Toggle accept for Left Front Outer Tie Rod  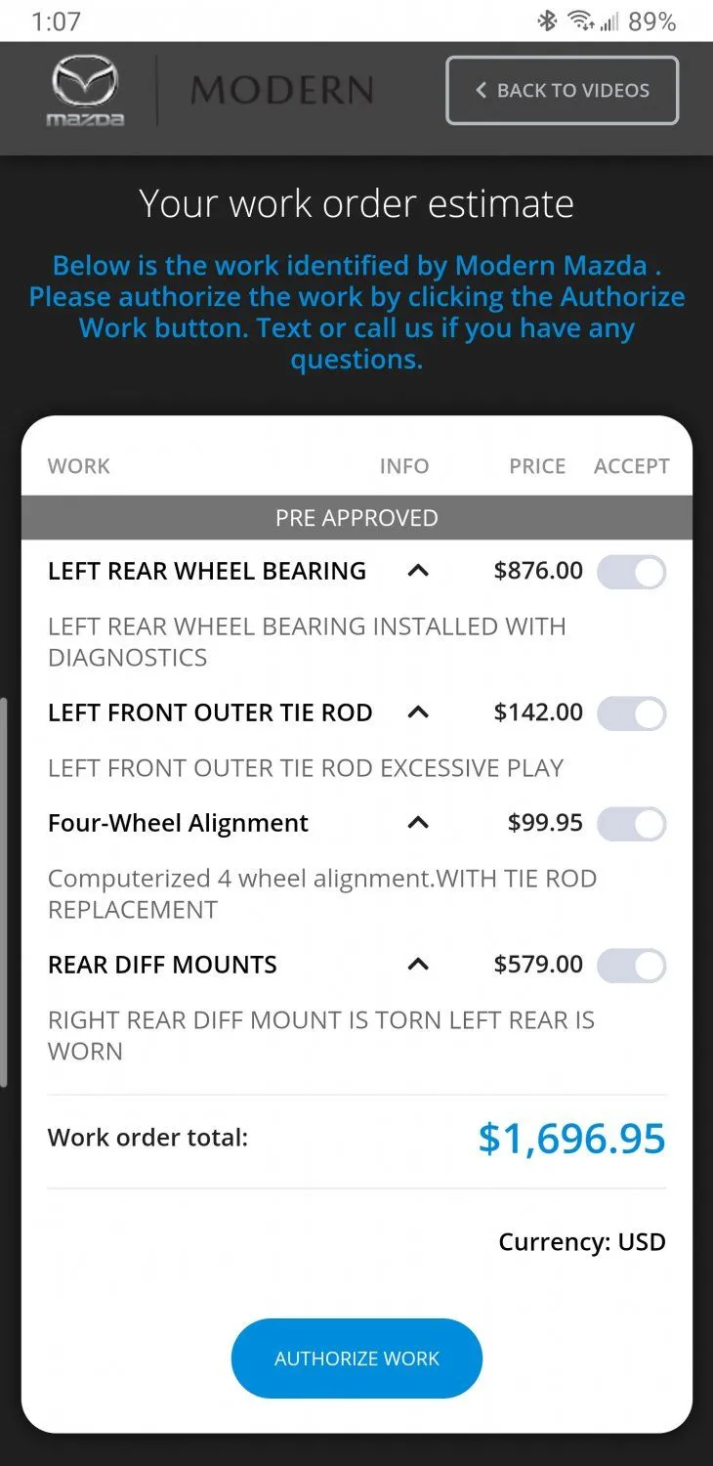point(632,713)
